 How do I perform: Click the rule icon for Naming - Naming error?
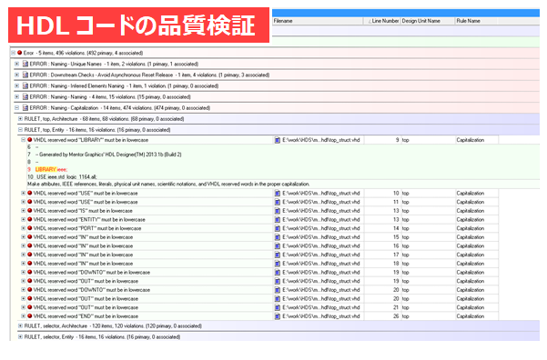point(25,97)
